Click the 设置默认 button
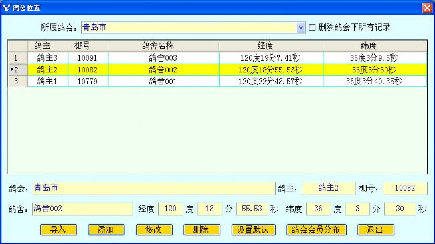Viewport: 435px width, 244px height. [x=253, y=229]
